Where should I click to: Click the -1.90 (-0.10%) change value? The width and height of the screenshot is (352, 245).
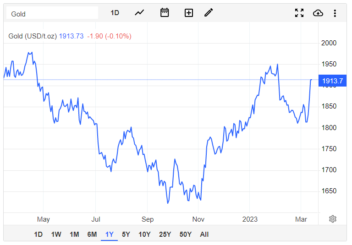tap(109, 36)
